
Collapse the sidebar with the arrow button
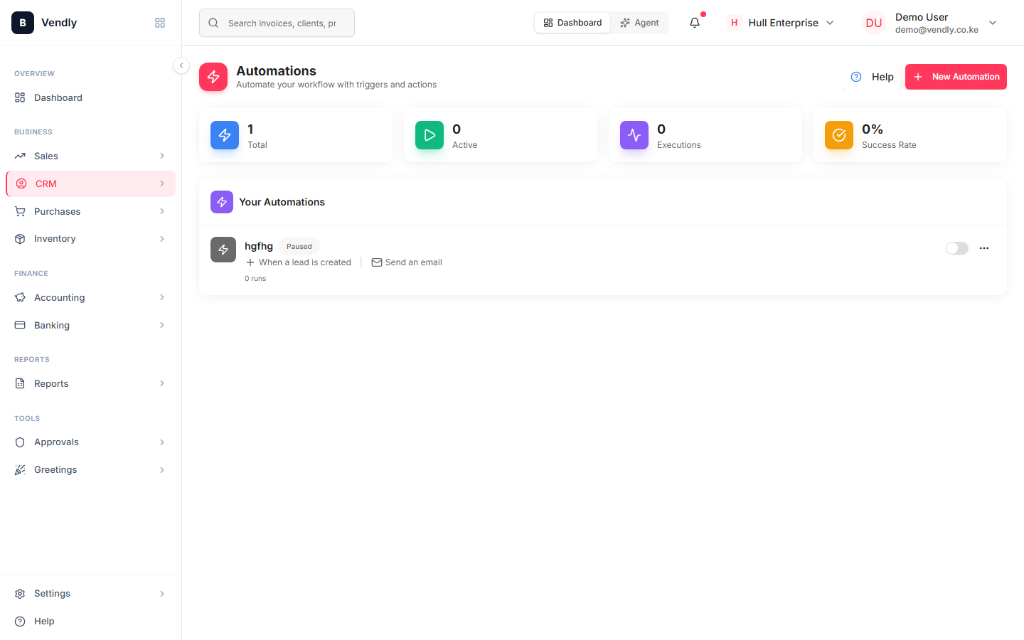point(181,65)
